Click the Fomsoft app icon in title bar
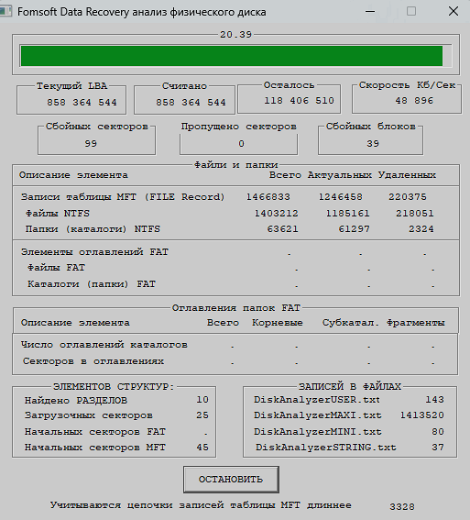This screenshot has height=520, width=470. pyautogui.click(x=5, y=11)
